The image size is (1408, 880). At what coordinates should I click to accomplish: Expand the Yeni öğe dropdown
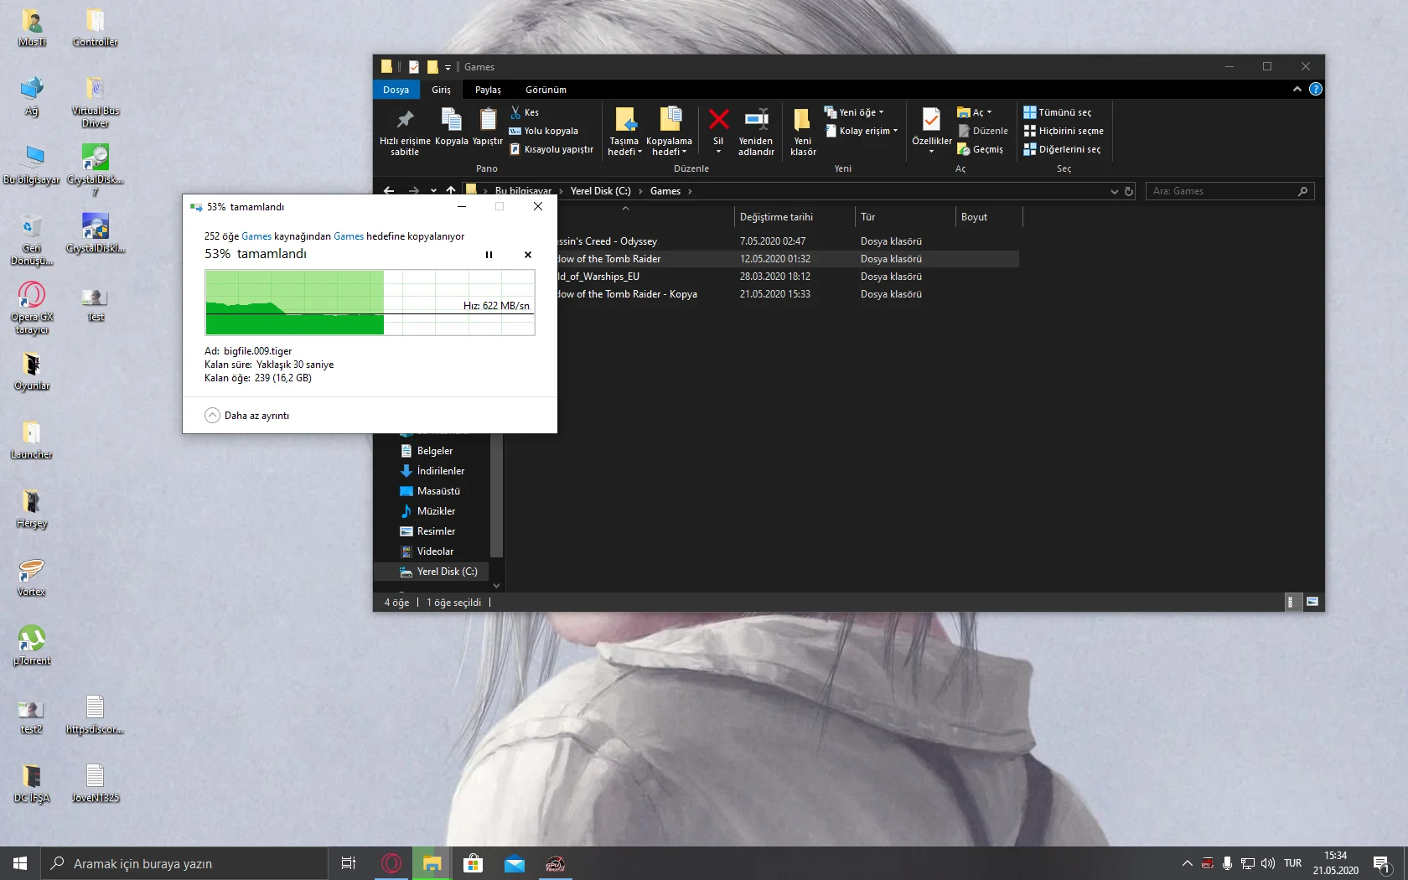854,112
